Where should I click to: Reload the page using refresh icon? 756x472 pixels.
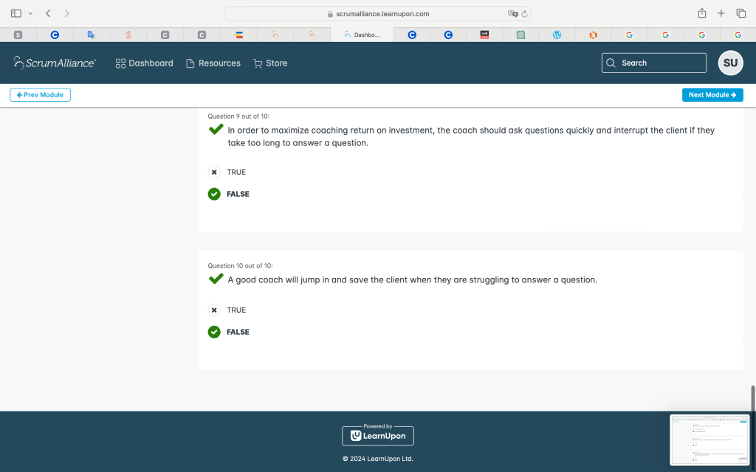[x=524, y=14]
